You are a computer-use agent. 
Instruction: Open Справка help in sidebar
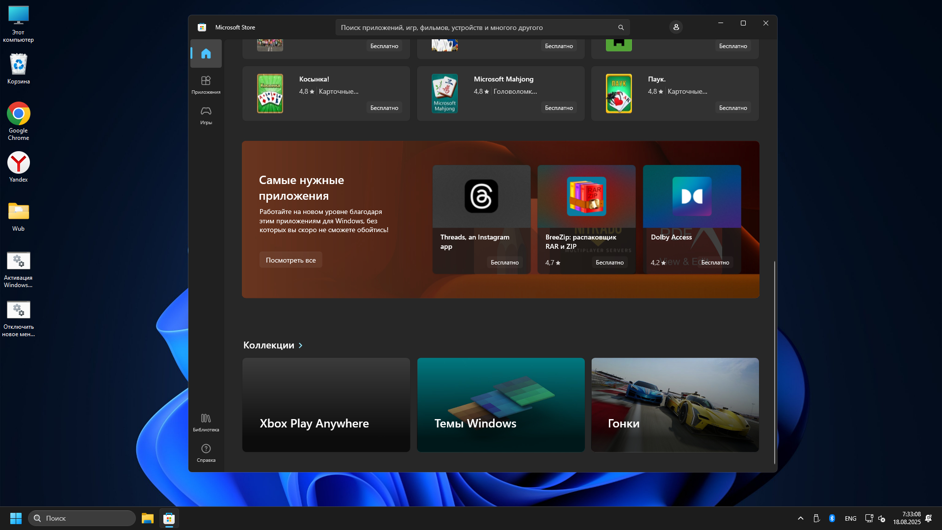click(x=206, y=452)
